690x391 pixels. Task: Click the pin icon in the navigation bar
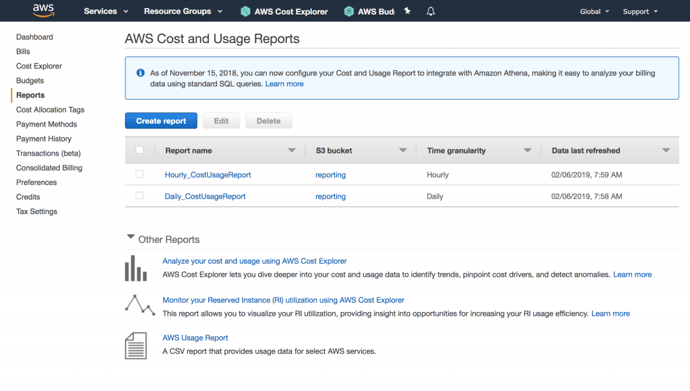click(x=407, y=11)
